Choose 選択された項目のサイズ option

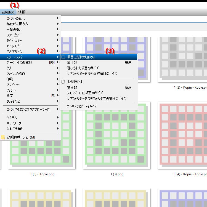pos(99,68)
